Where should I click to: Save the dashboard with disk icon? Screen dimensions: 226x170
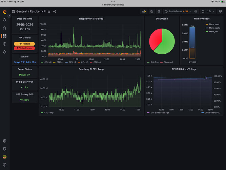[x=152, y=11]
